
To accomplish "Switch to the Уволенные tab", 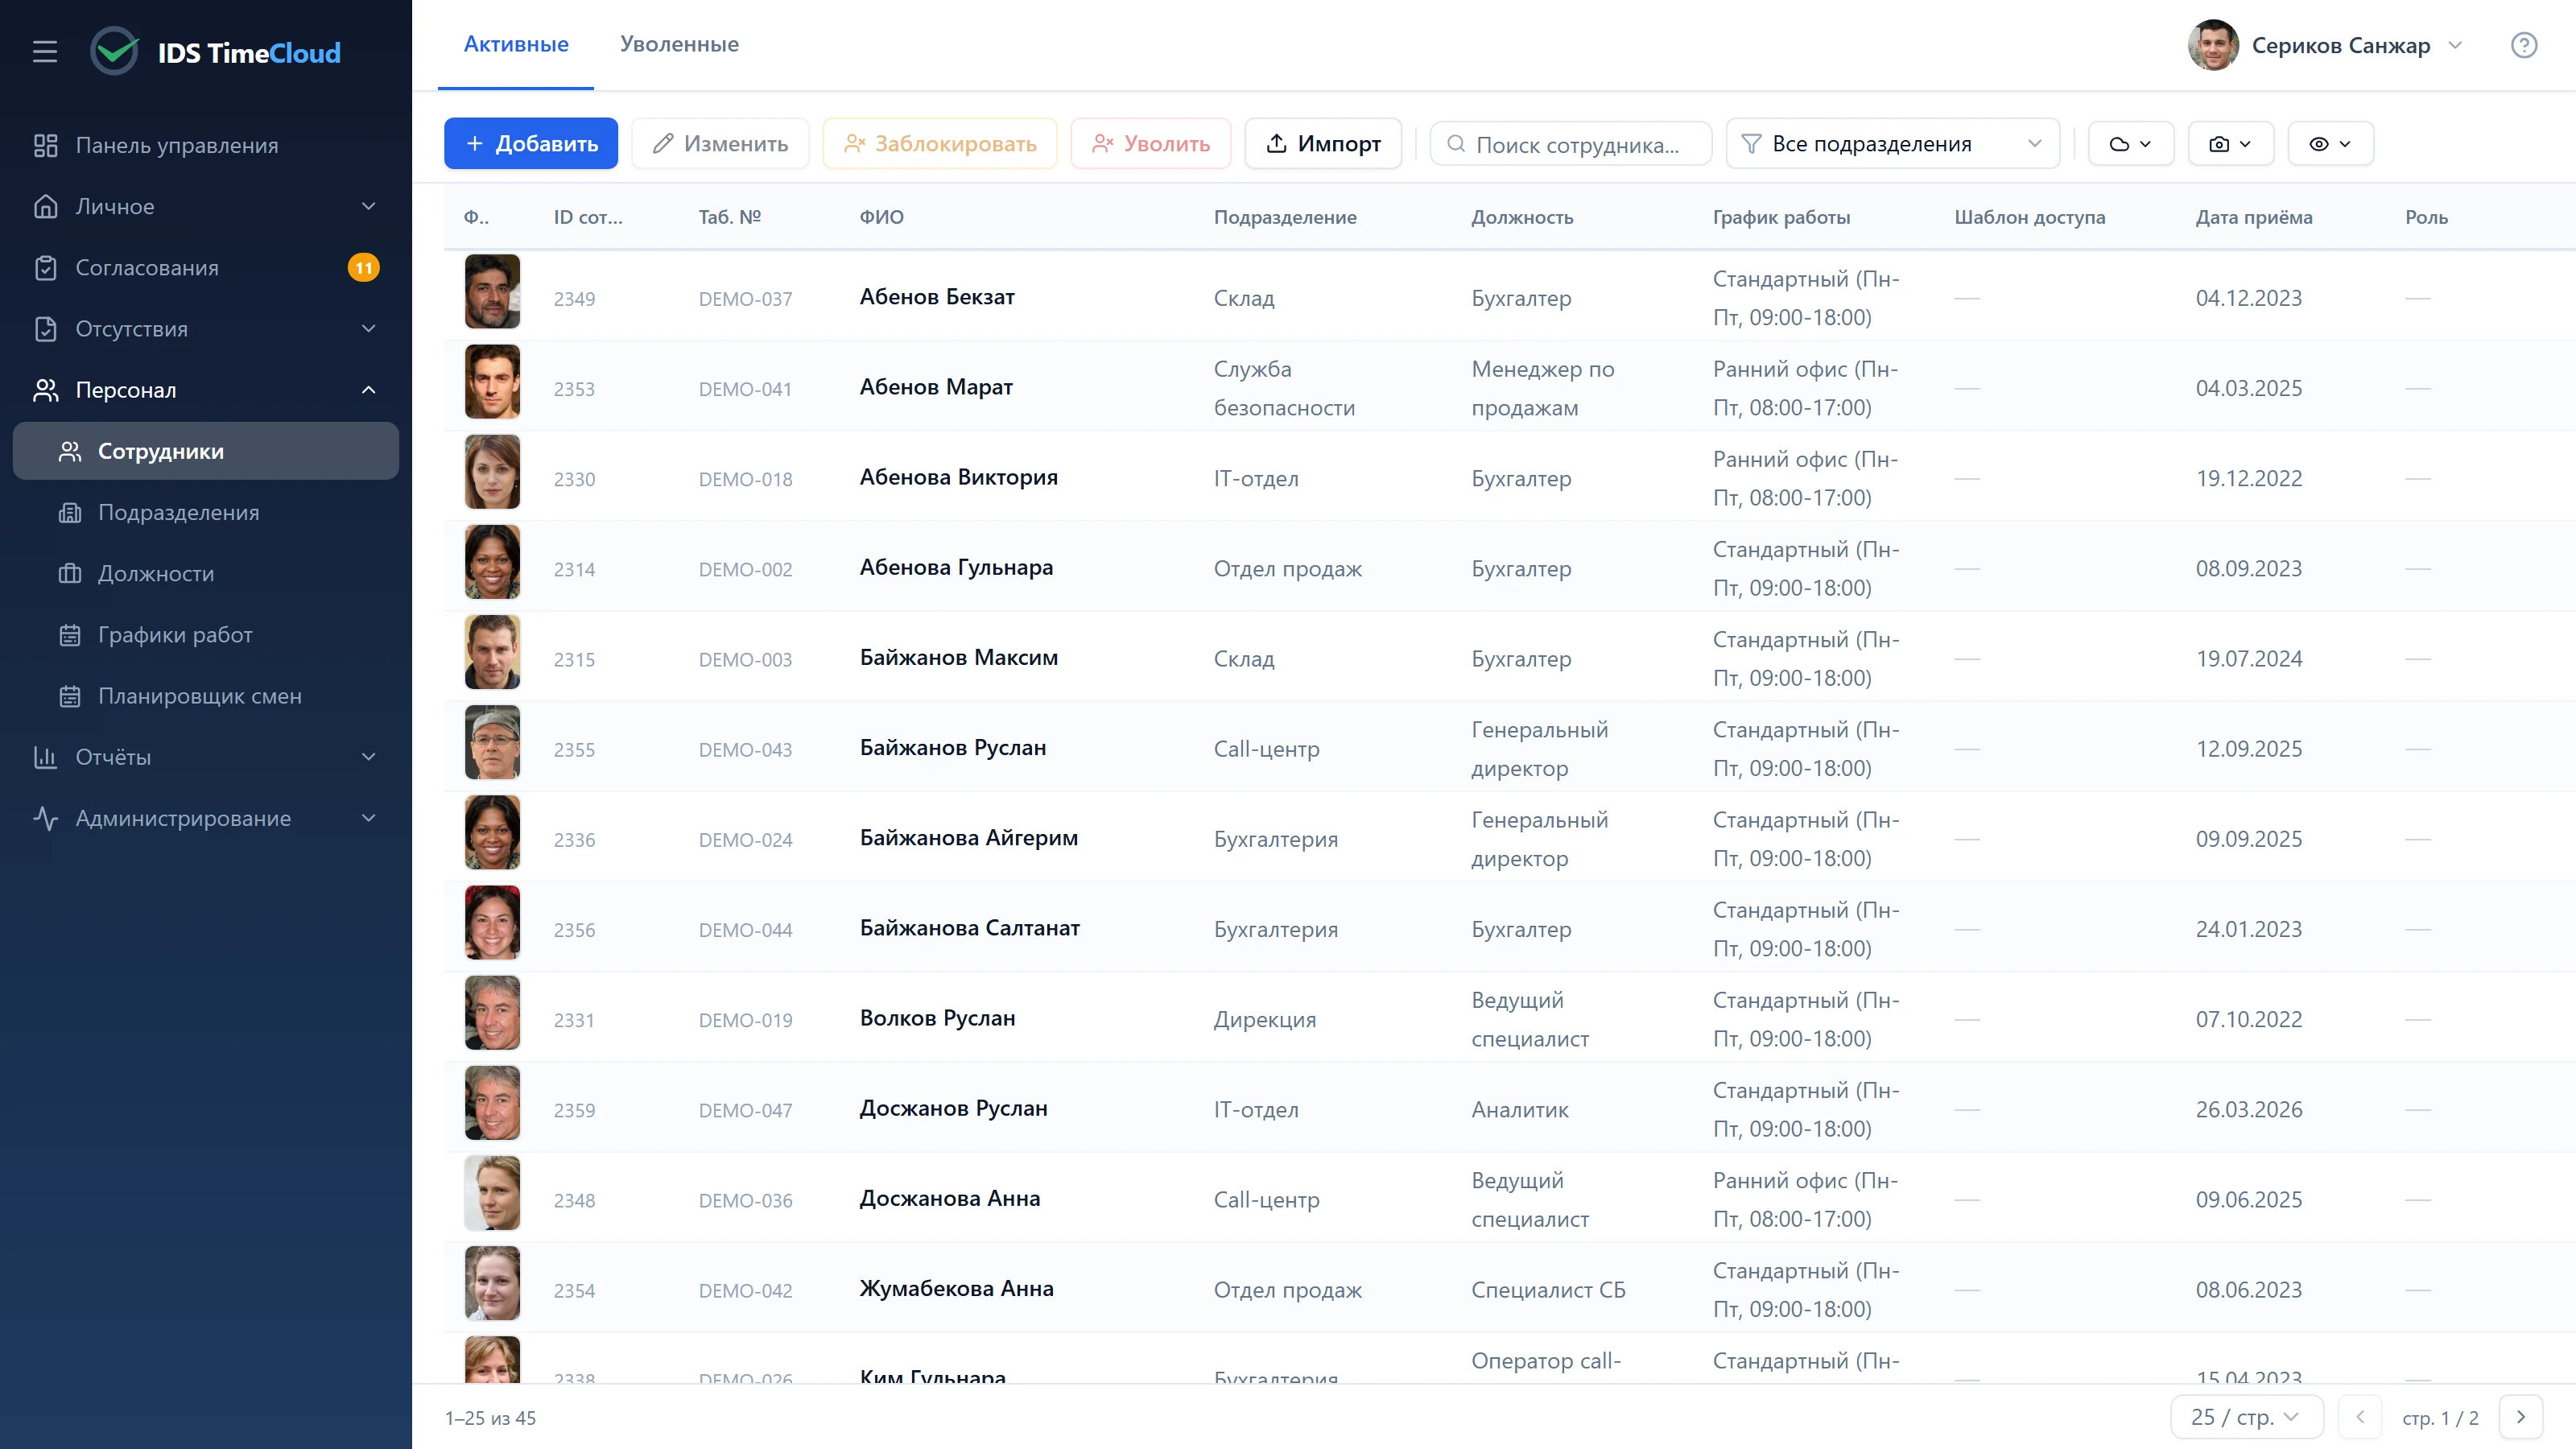I will (679, 44).
